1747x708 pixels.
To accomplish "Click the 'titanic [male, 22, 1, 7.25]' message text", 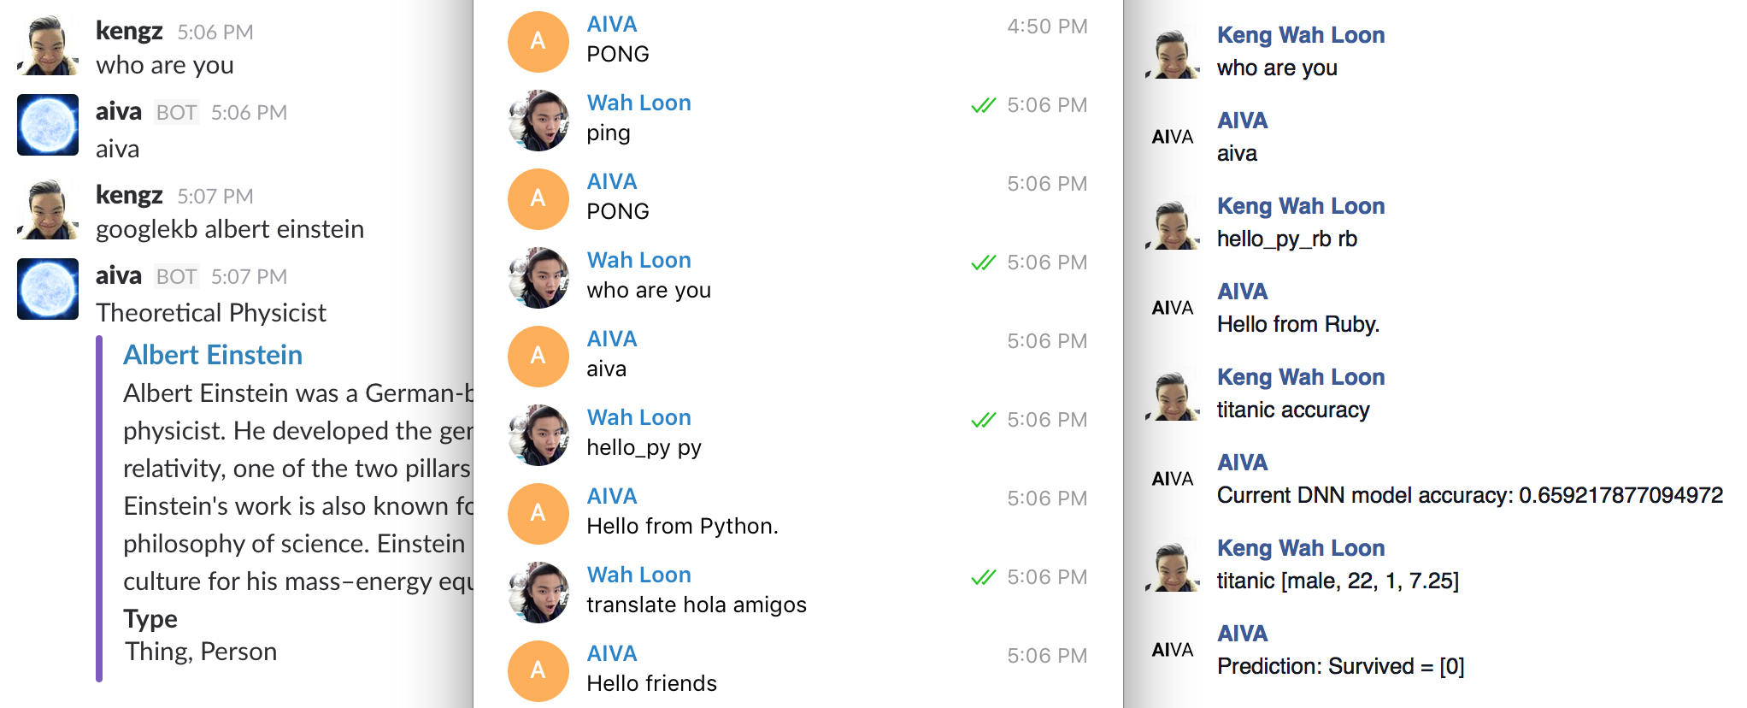I will [1338, 581].
